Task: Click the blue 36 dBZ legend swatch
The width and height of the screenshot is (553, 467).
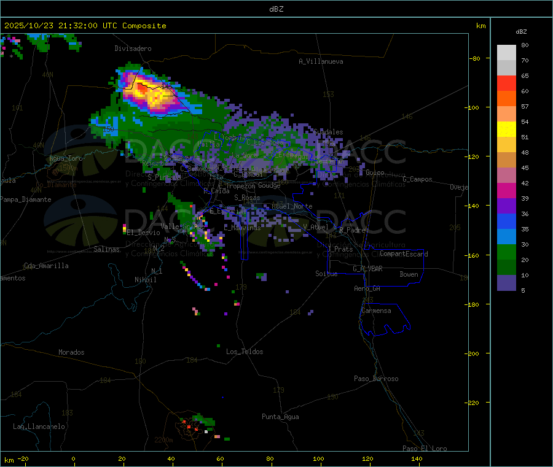Action: [x=506, y=221]
